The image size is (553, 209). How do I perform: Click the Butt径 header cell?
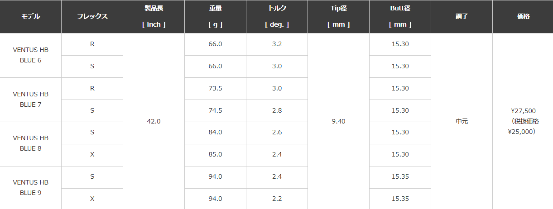point(400,9)
